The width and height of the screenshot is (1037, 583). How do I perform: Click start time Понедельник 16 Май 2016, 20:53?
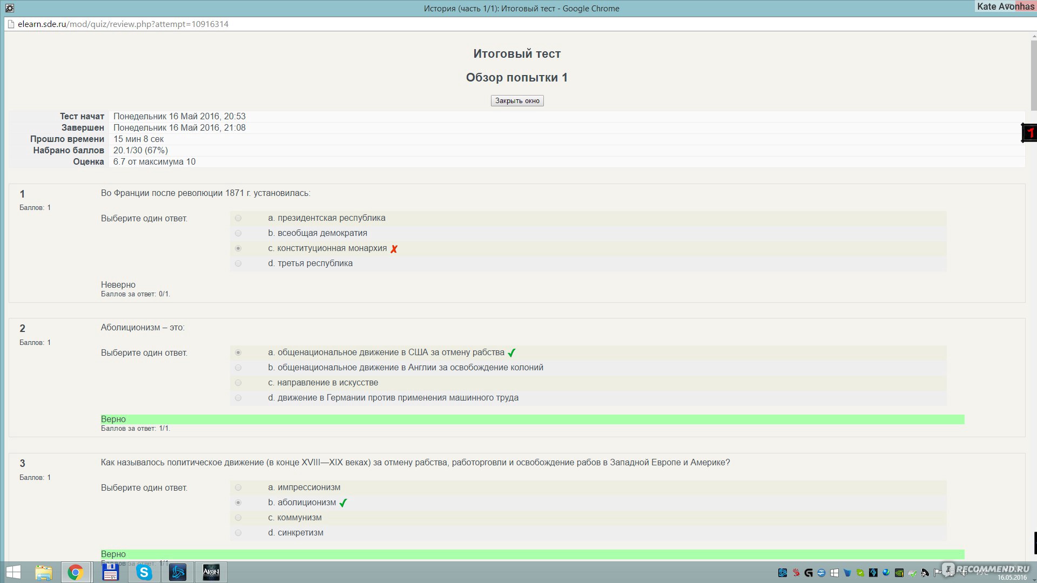click(179, 117)
